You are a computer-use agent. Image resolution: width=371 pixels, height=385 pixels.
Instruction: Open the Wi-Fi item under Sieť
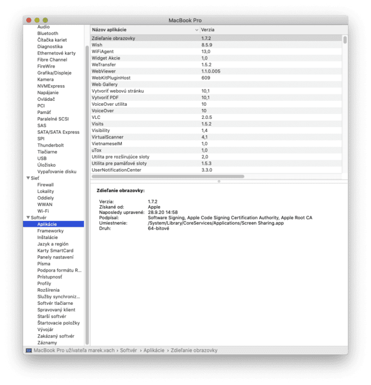click(x=43, y=210)
